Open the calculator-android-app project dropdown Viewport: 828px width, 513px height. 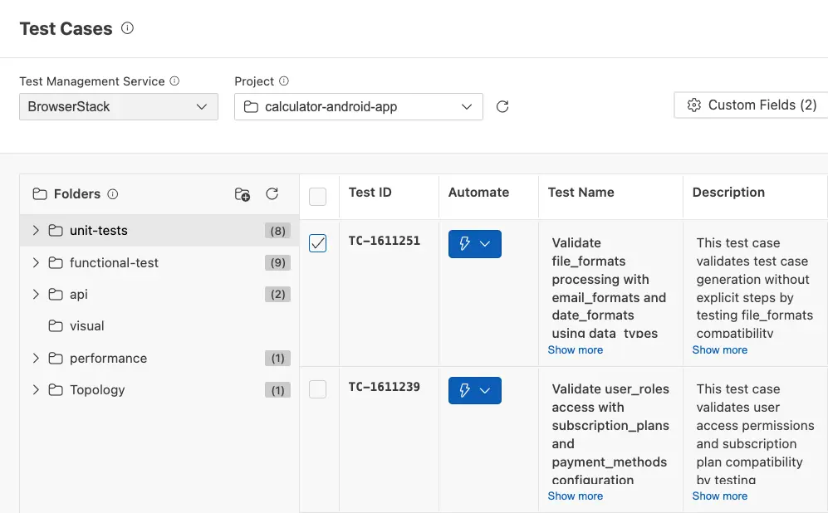(358, 106)
